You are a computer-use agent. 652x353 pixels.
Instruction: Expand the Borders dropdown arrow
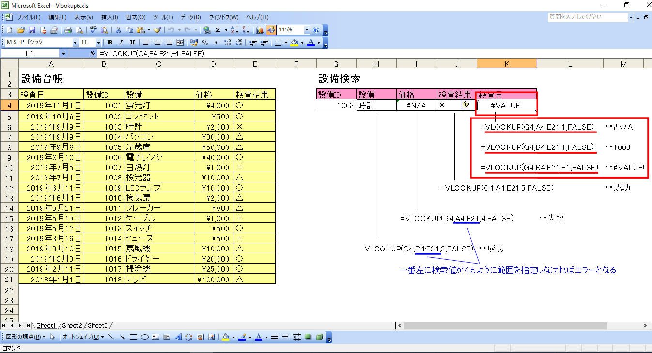[286, 43]
